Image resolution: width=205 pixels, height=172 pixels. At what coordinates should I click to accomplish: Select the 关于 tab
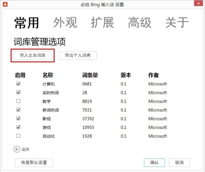[x=177, y=23]
